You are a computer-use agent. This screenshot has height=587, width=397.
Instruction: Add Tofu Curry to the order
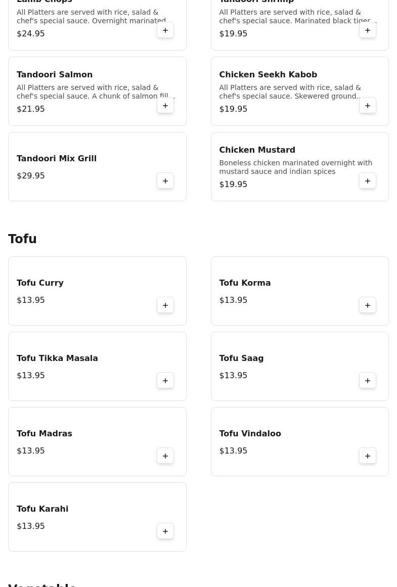165,305
